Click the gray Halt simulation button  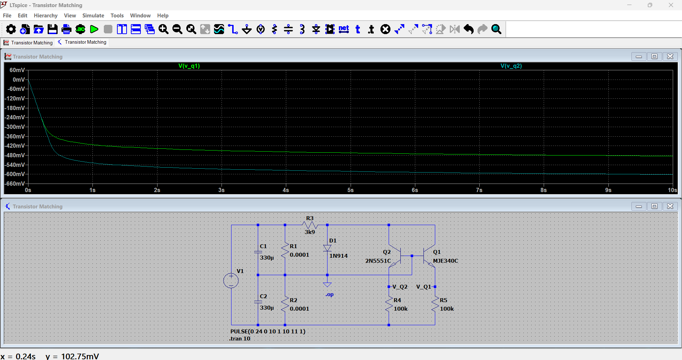coord(108,29)
